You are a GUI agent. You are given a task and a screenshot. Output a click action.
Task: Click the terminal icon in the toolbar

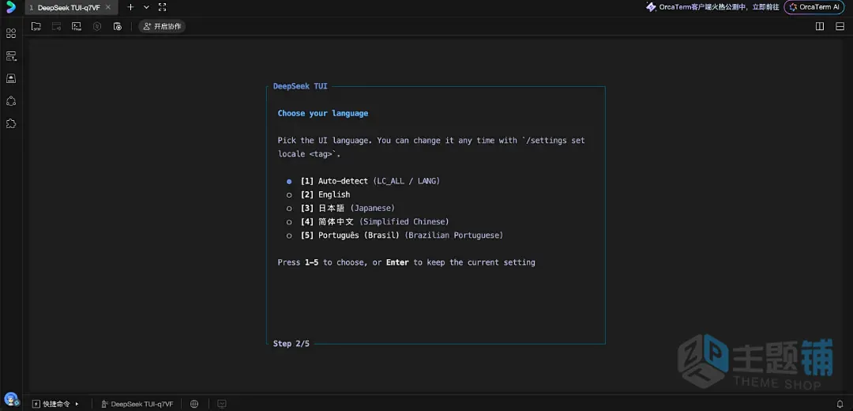pyautogui.click(x=77, y=26)
